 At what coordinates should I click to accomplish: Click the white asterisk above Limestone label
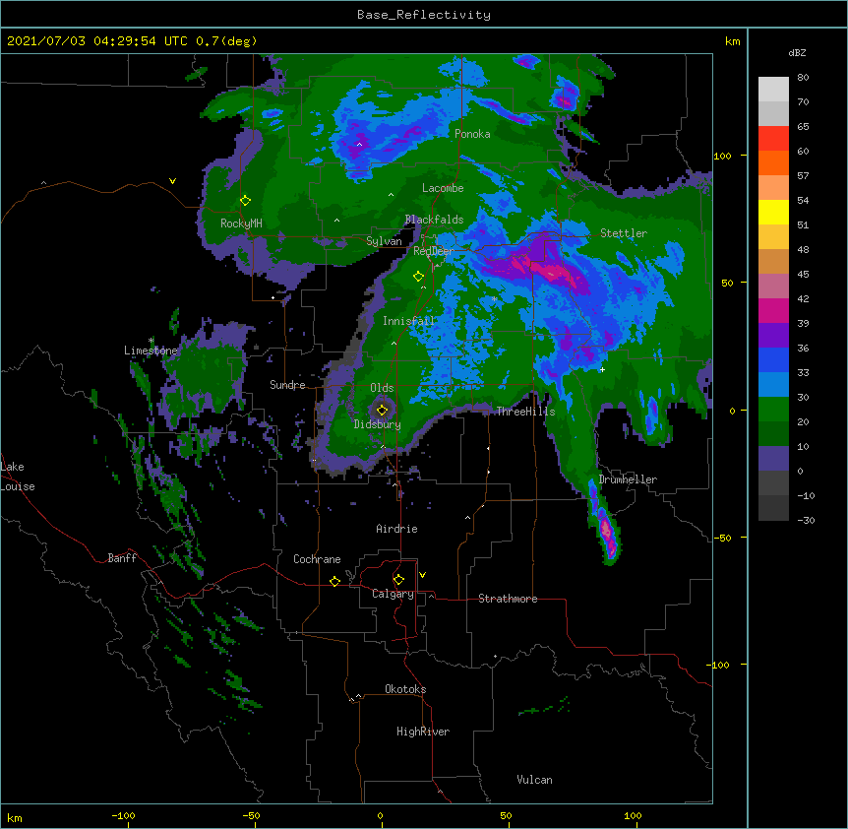(151, 341)
